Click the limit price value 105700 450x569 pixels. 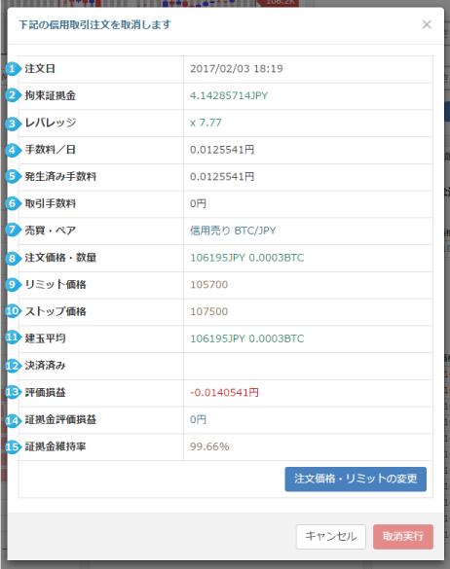(209, 284)
